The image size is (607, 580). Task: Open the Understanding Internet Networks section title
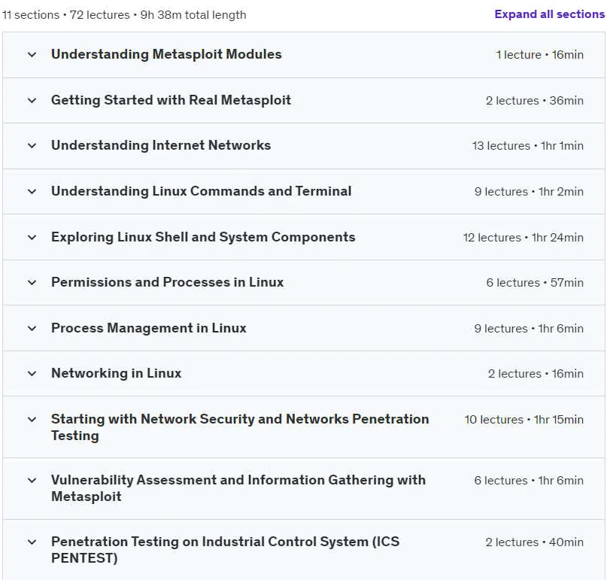[x=161, y=145]
